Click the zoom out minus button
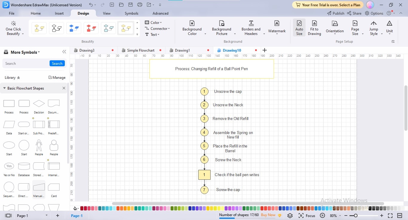This screenshot has height=220, width=408. click(x=346, y=216)
